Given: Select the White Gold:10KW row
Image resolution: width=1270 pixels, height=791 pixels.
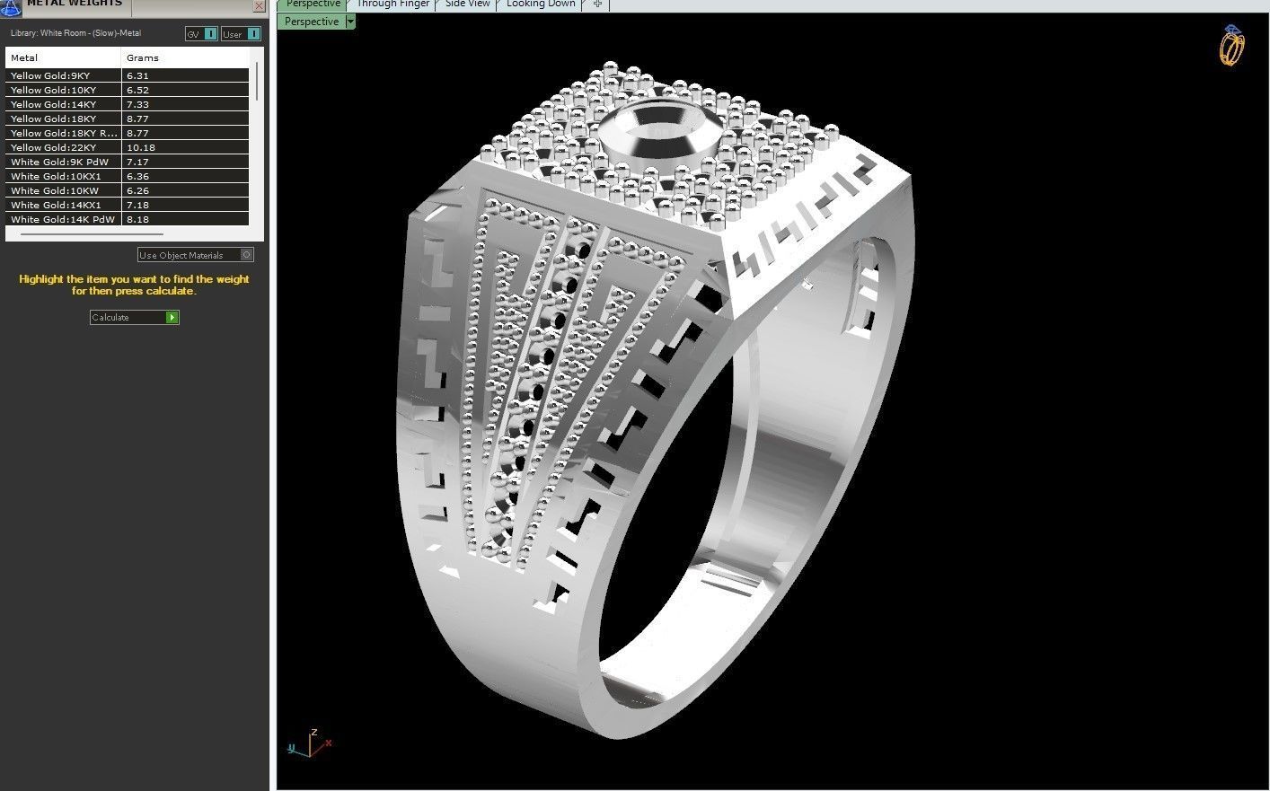Looking at the screenshot, I should tap(128, 190).
